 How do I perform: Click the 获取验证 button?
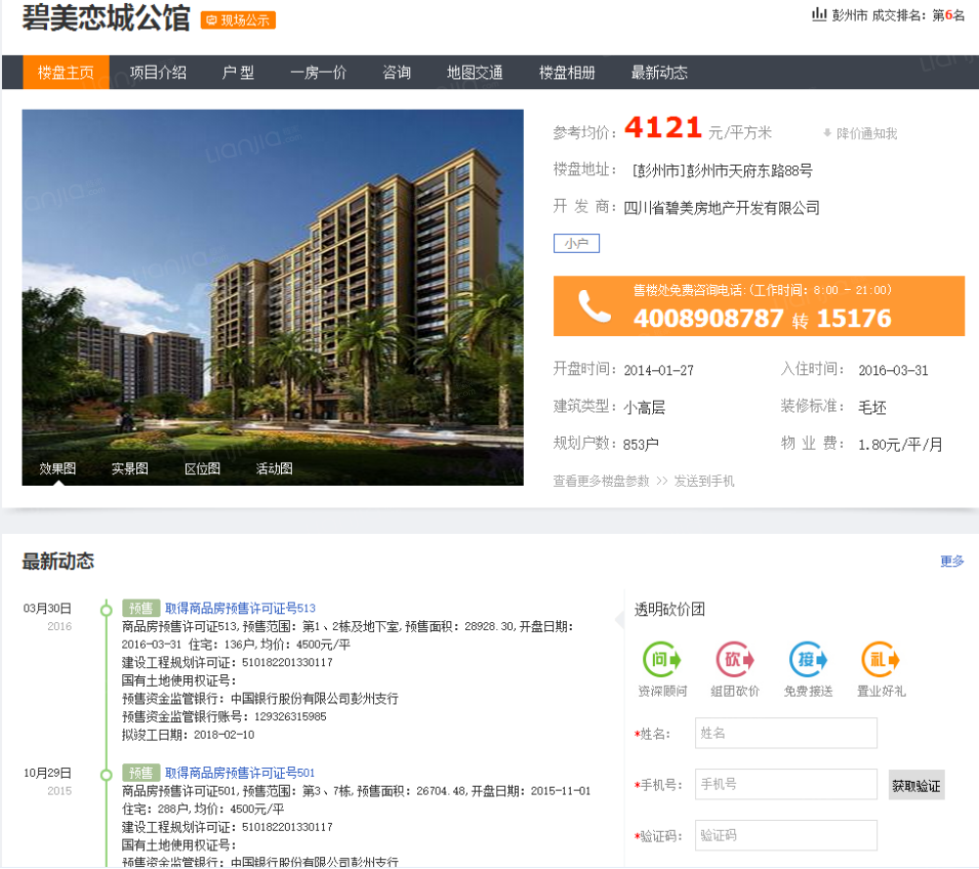916,786
